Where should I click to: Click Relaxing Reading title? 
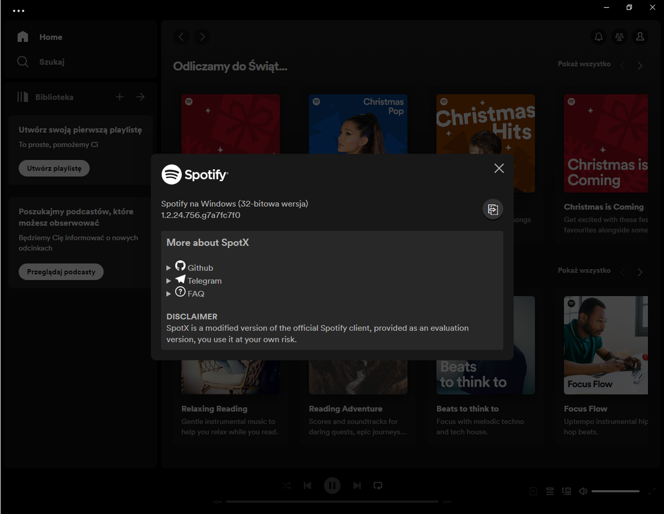pos(214,409)
